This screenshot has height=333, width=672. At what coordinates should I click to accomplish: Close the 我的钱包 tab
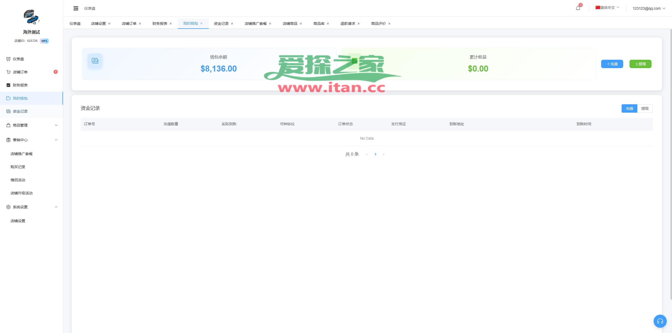(x=201, y=23)
